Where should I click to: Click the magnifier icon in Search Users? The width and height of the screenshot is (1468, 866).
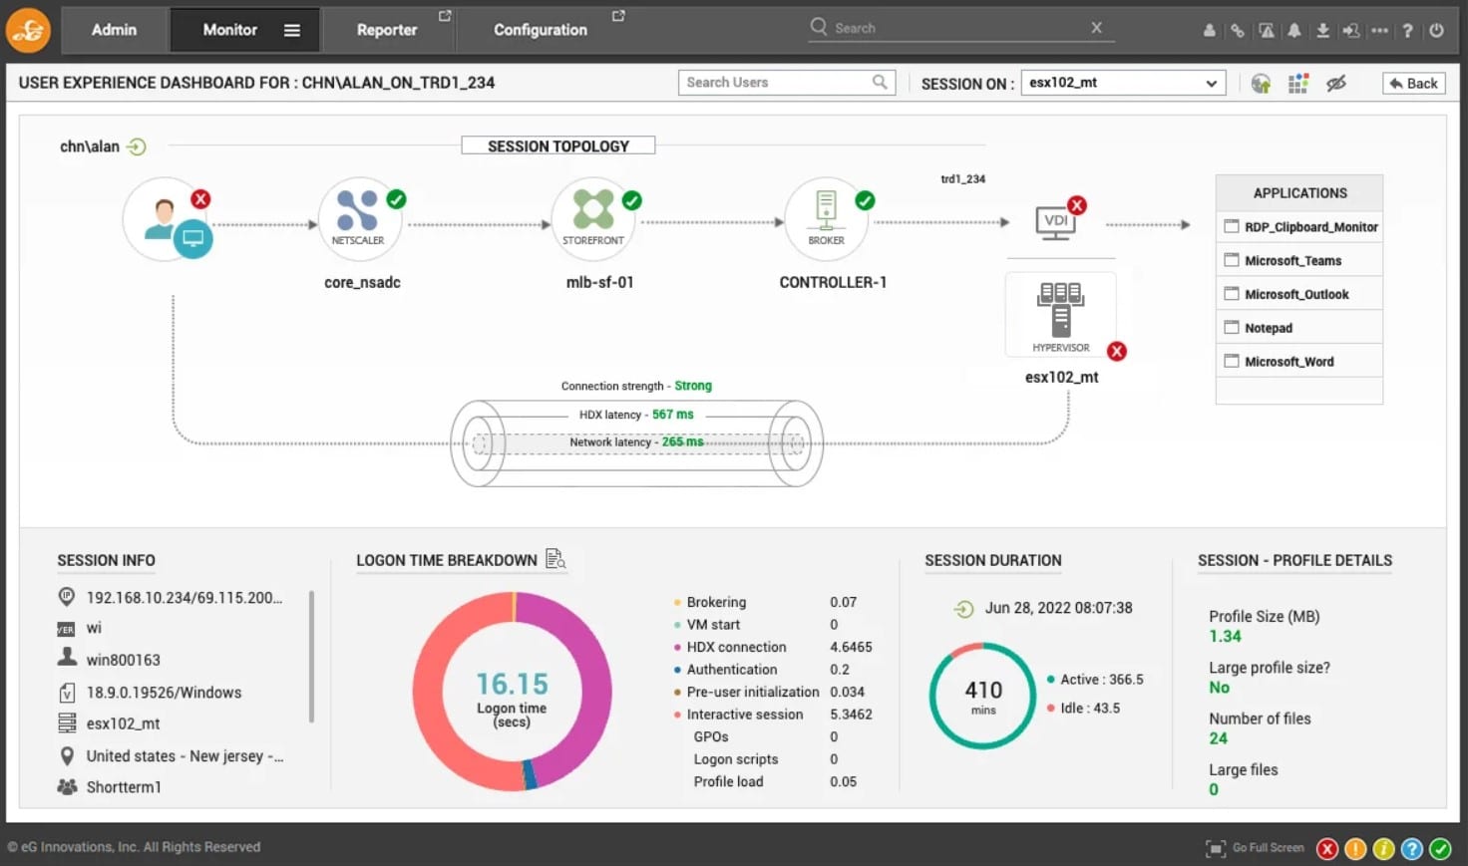coord(879,83)
